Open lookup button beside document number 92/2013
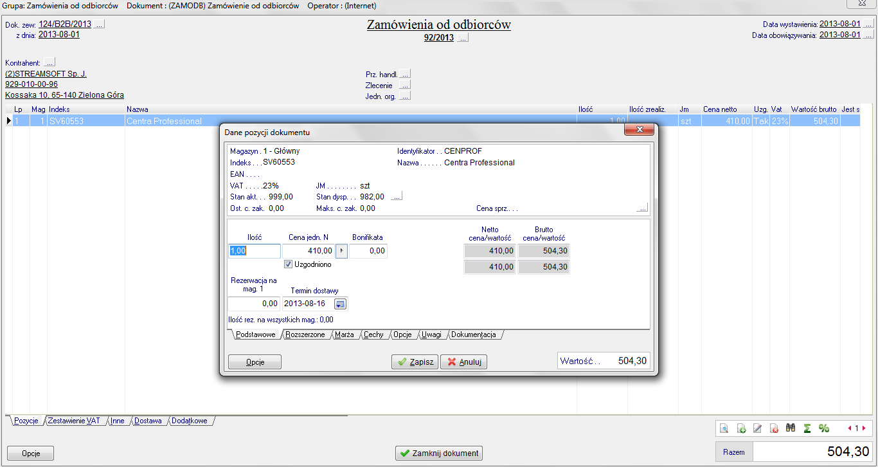The width and height of the screenshot is (878, 467). pos(463,38)
